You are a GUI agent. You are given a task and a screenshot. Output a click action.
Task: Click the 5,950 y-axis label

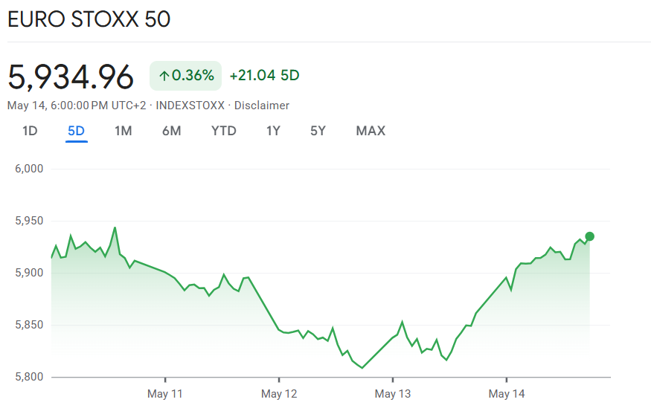coord(29,221)
